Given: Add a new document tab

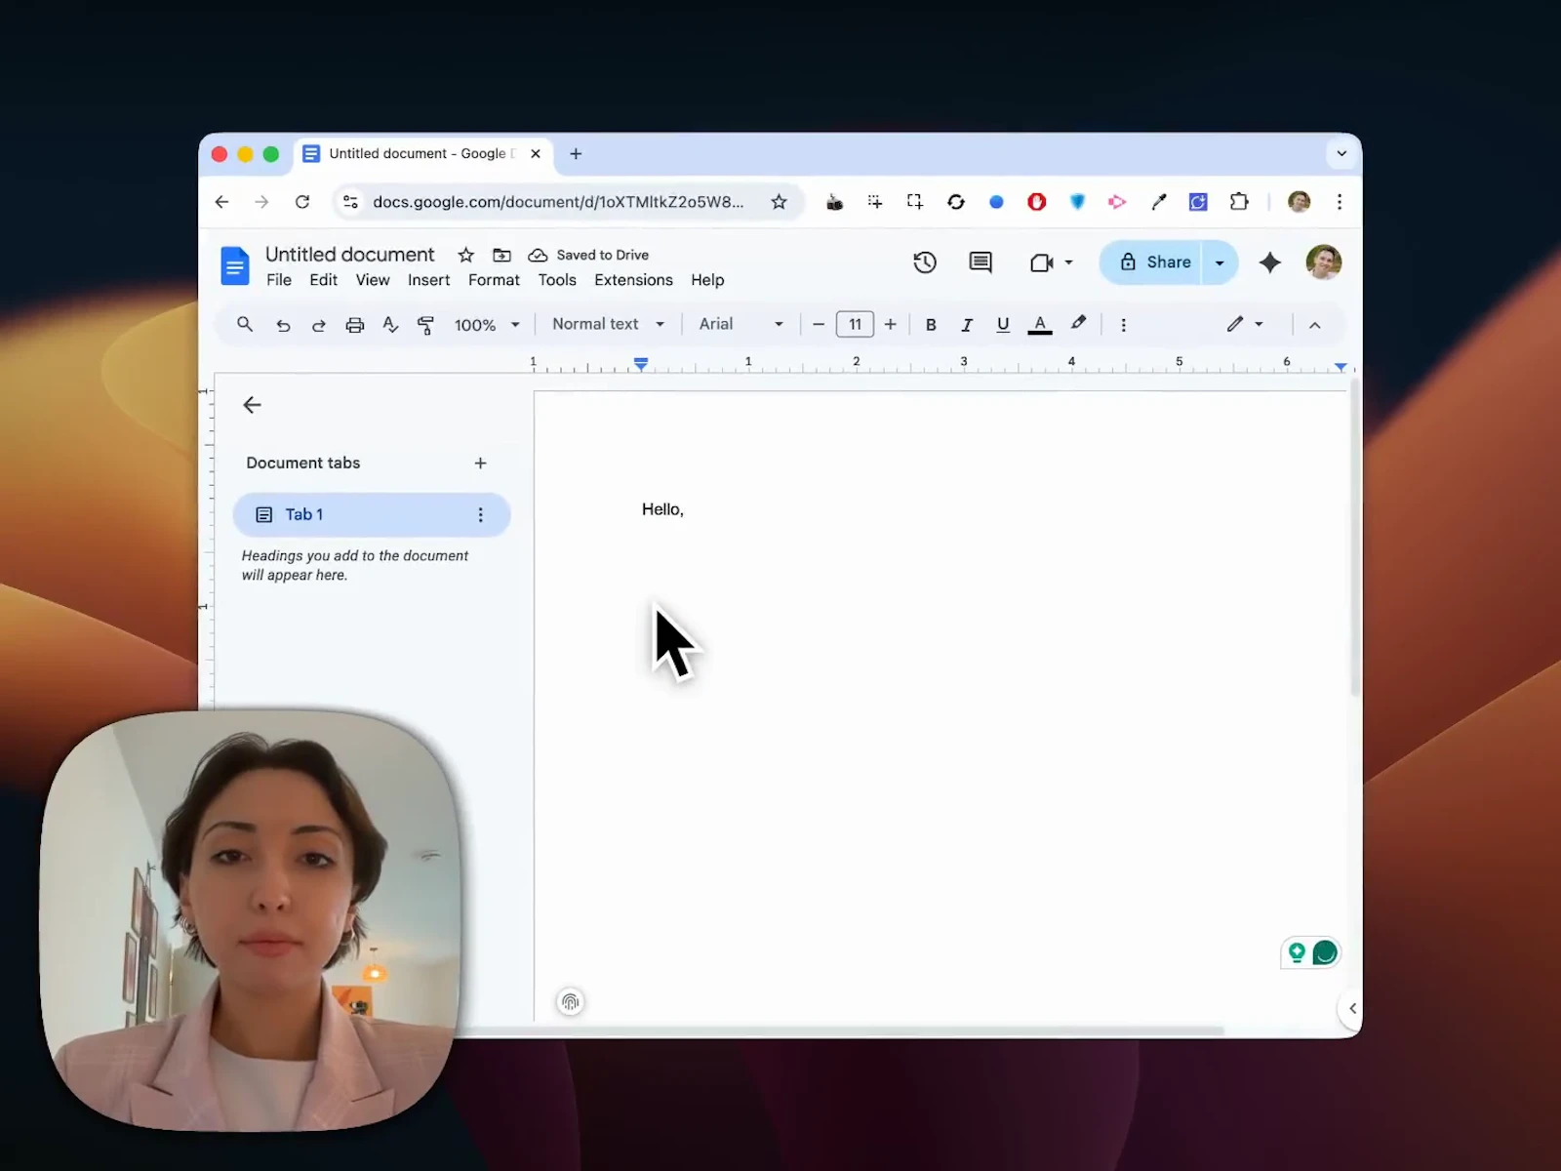Looking at the screenshot, I should coord(480,464).
